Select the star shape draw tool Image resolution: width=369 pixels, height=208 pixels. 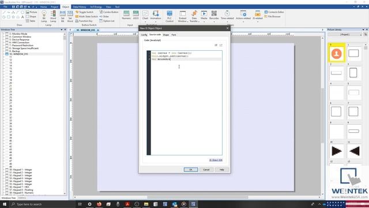pyautogui.click(x=13, y=17)
